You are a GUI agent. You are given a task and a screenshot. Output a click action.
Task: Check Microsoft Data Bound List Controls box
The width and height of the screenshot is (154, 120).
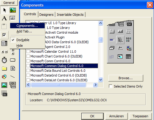point(28,71)
